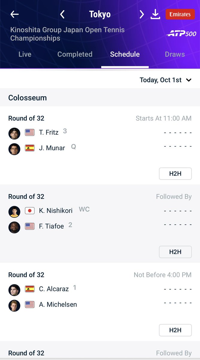
Task: Expand the Today, Oct 1st date dropdown
Action: (166, 80)
